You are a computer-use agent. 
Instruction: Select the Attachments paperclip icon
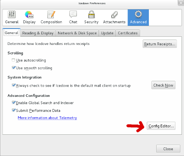tap(114, 15)
